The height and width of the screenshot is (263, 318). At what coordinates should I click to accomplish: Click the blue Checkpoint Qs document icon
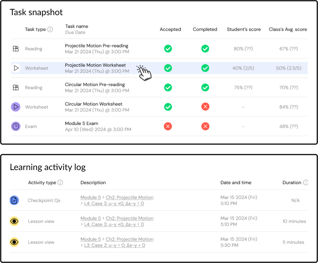click(14, 200)
